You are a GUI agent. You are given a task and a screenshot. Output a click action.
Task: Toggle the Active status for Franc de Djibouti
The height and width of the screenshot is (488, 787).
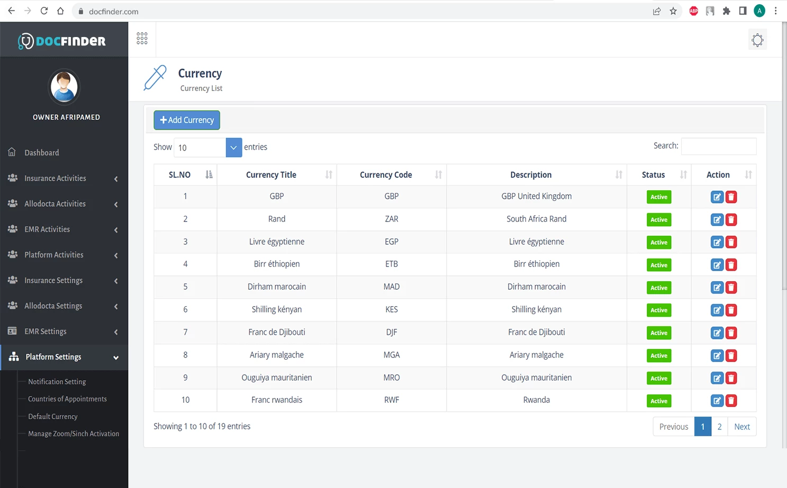(658, 333)
